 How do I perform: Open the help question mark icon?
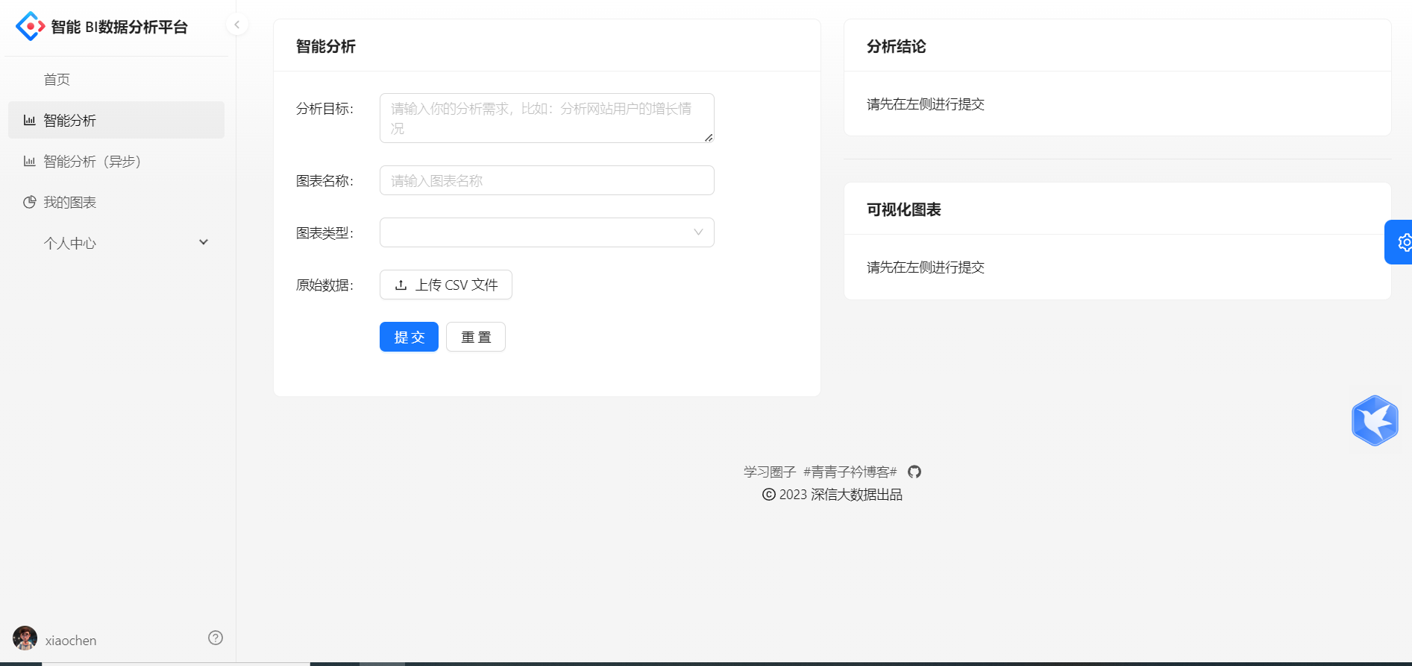[x=216, y=638]
